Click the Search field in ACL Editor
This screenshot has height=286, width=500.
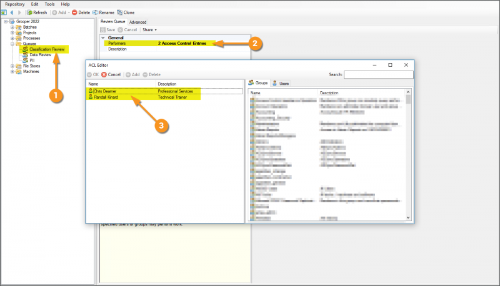[379, 74]
